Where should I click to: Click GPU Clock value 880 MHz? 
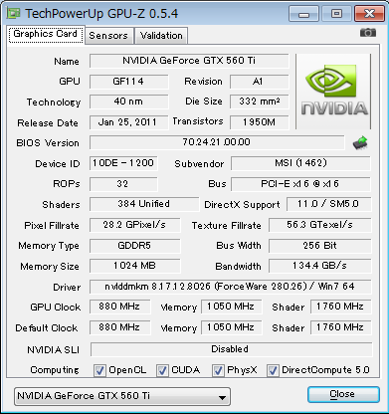pos(119,307)
